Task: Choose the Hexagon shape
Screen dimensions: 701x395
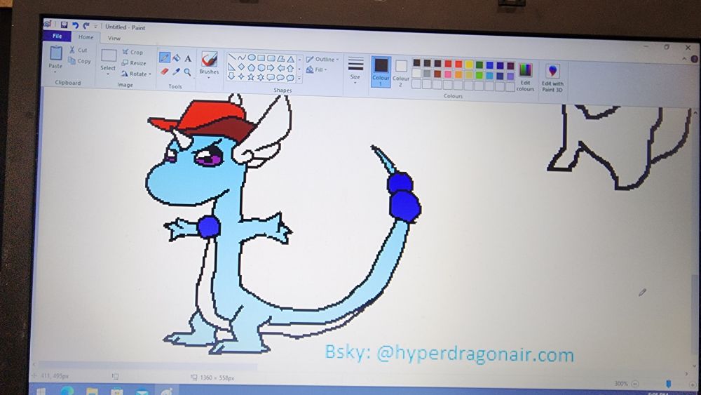Action: [261, 67]
